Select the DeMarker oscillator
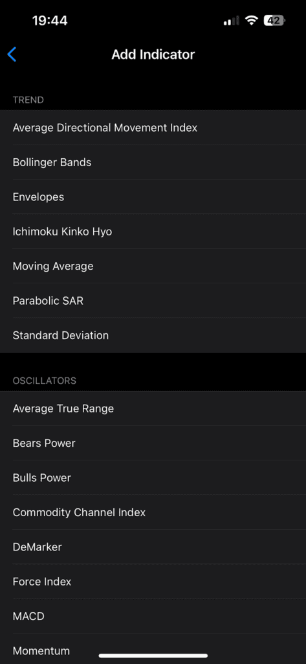The height and width of the screenshot is (664, 306). pos(153,547)
